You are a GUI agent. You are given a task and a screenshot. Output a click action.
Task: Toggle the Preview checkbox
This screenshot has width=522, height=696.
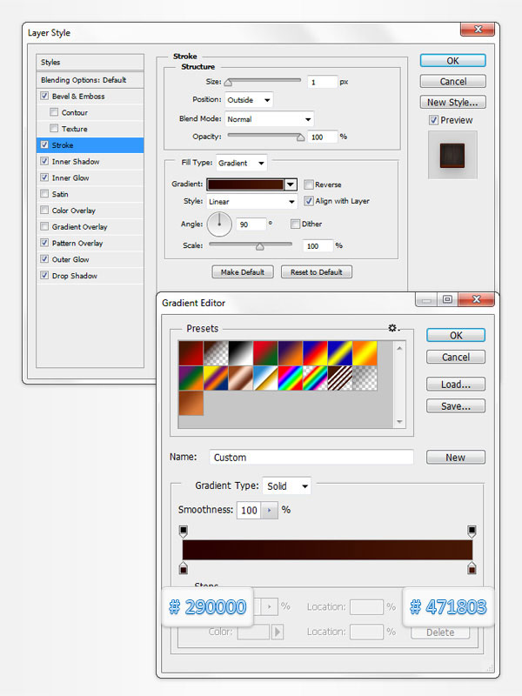tap(433, 120)
